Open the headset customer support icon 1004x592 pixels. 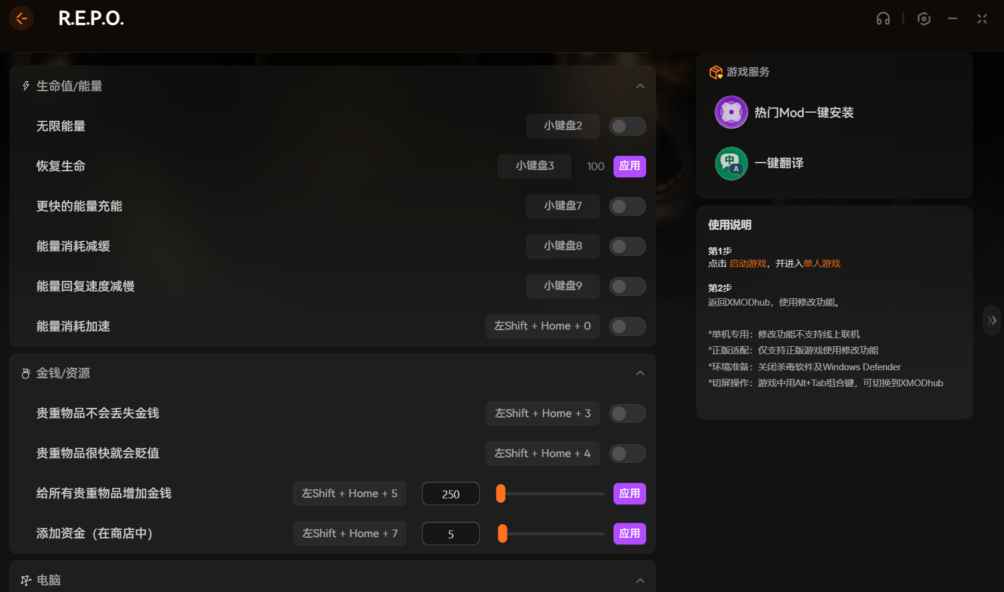[883, 18]
